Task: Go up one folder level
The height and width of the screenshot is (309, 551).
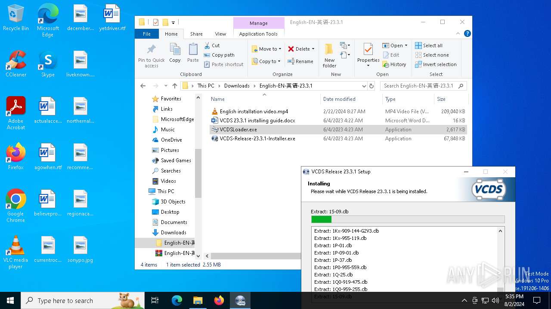Action: (x=174, y=86)
